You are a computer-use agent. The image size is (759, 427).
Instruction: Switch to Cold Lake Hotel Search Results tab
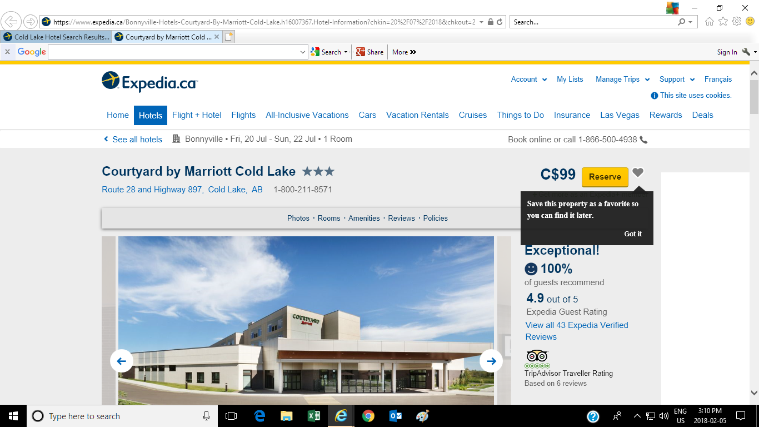click(x=57, y=37)
